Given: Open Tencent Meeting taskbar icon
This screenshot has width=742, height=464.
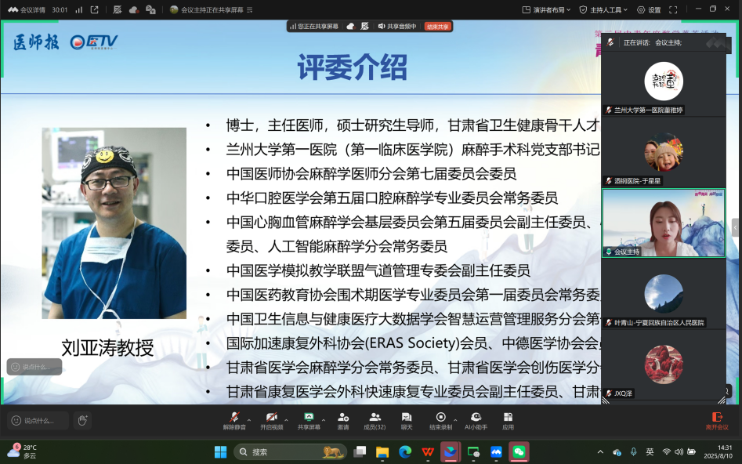Looking at the screenshot, I should (x=496, y=451).
